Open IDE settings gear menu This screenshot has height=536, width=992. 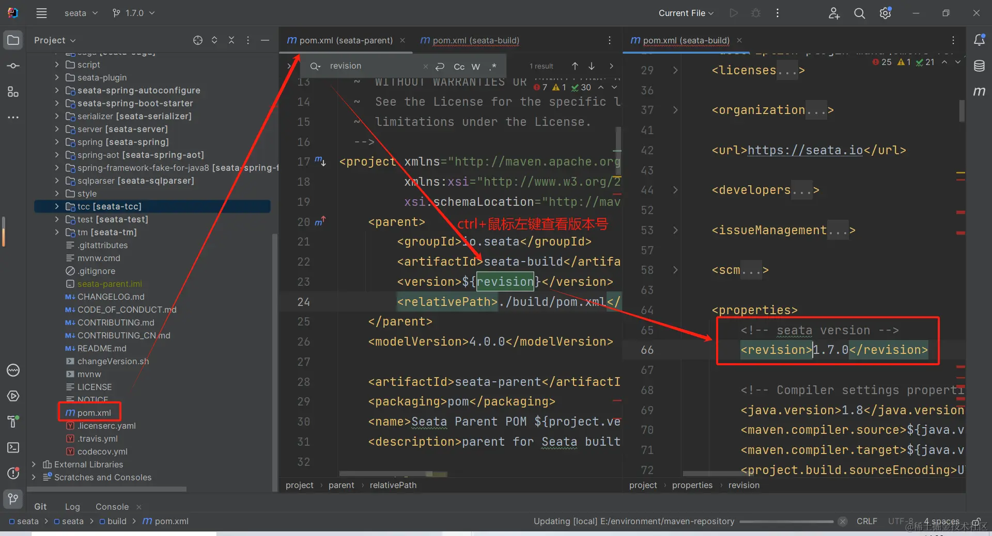point(886,13)
